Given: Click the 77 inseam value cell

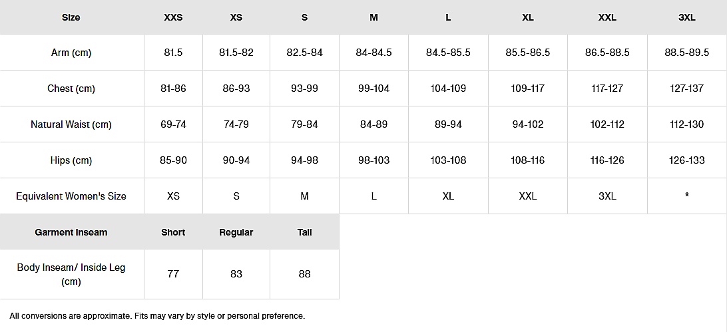Looking at the screenshot, I should [173, 274].
